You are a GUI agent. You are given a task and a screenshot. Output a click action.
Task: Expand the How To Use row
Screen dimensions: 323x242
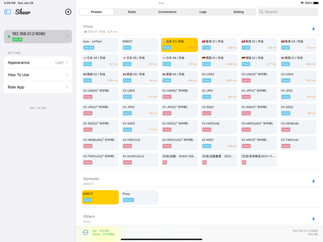[38, 75]
